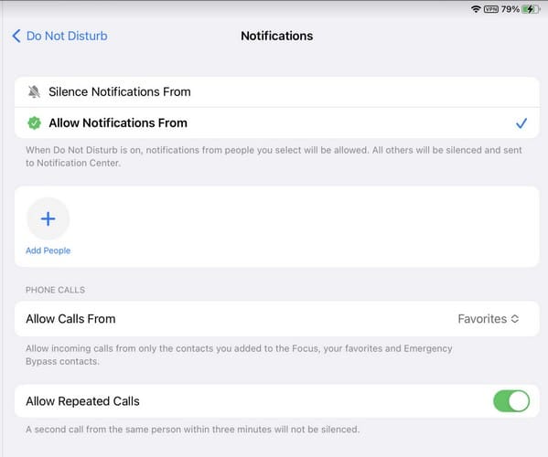548x457 pixels.
Task: Click the crossed-out bell silence icon
Action: (x=34, y=91)
